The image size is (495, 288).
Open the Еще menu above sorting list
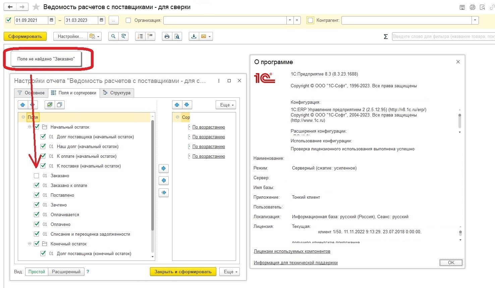[226, 105]
